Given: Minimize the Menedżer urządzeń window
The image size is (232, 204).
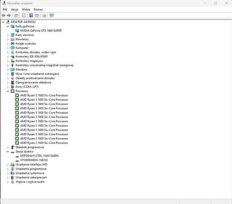Looking at the screenshot, I should pos(205,3).
